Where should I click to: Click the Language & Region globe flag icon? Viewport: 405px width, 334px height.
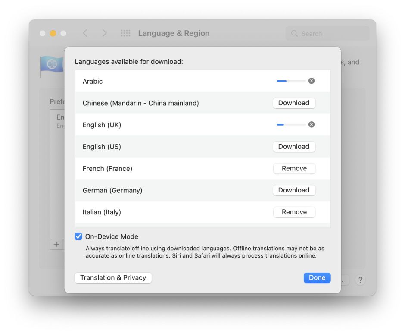52,65
